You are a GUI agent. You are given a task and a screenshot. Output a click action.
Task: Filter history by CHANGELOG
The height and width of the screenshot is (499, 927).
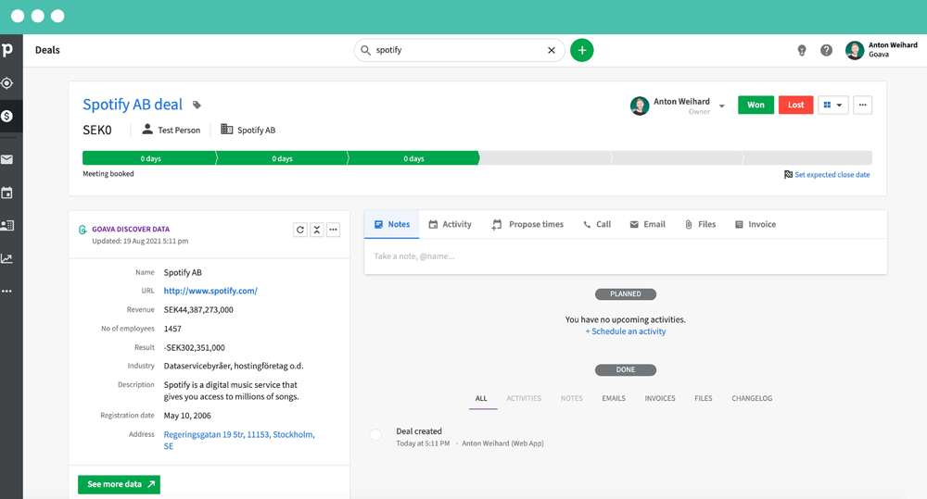coord(752,399)
